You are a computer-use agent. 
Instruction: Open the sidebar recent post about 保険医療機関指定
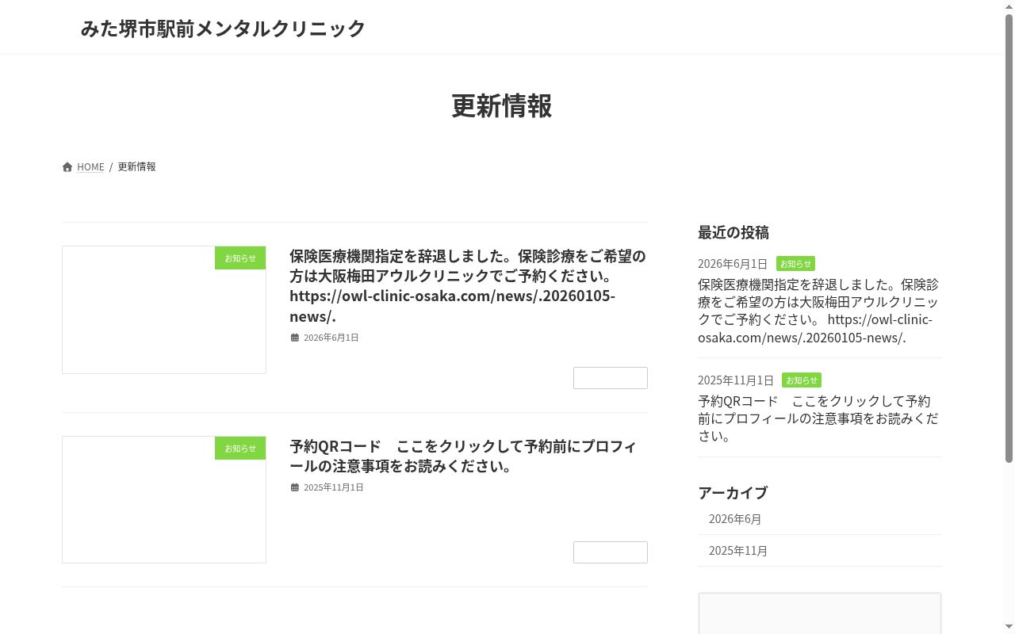tap(818, 311)
